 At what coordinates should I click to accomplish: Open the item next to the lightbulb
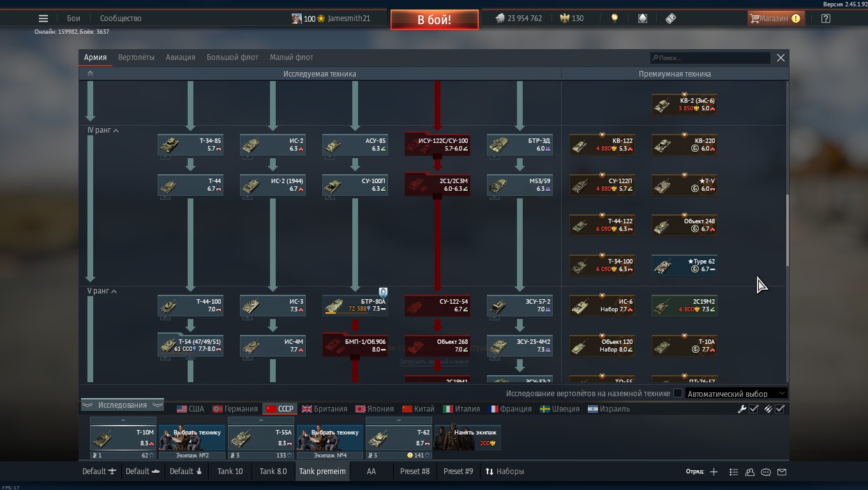643,19
